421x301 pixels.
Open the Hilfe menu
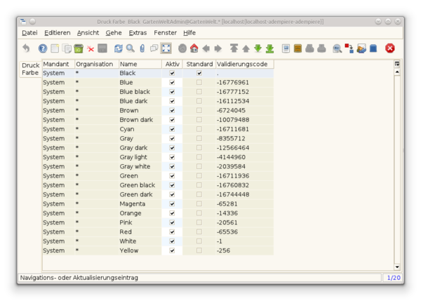pyautogui.click(x=189, y=33)
